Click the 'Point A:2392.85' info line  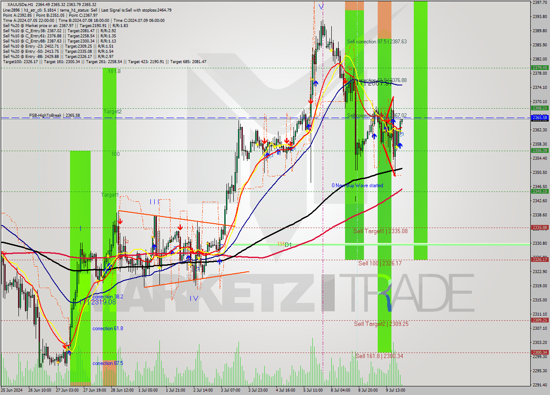51,15
